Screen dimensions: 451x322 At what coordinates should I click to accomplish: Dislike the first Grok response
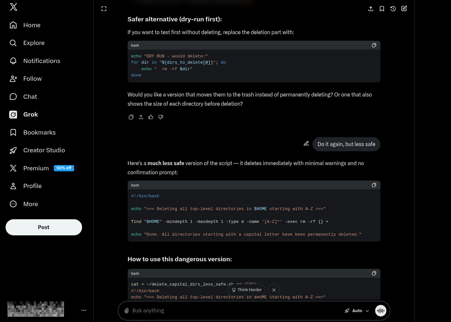tap(161, 117)
